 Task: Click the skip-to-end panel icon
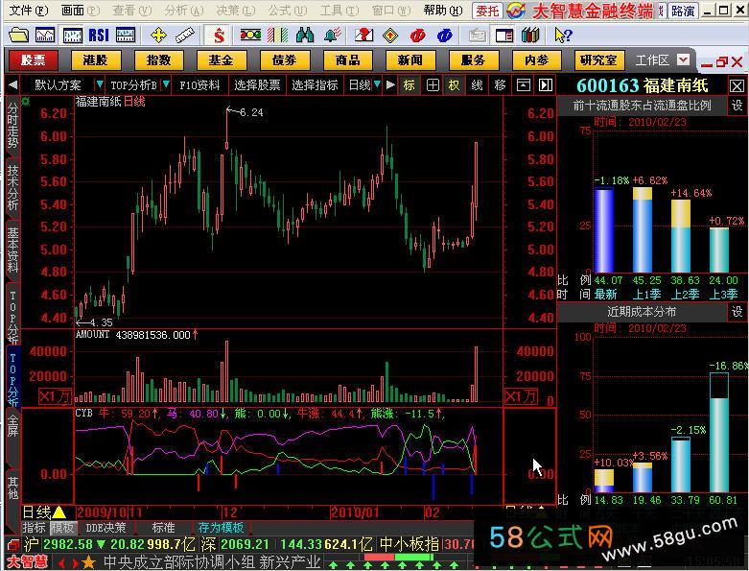[546, 85]
